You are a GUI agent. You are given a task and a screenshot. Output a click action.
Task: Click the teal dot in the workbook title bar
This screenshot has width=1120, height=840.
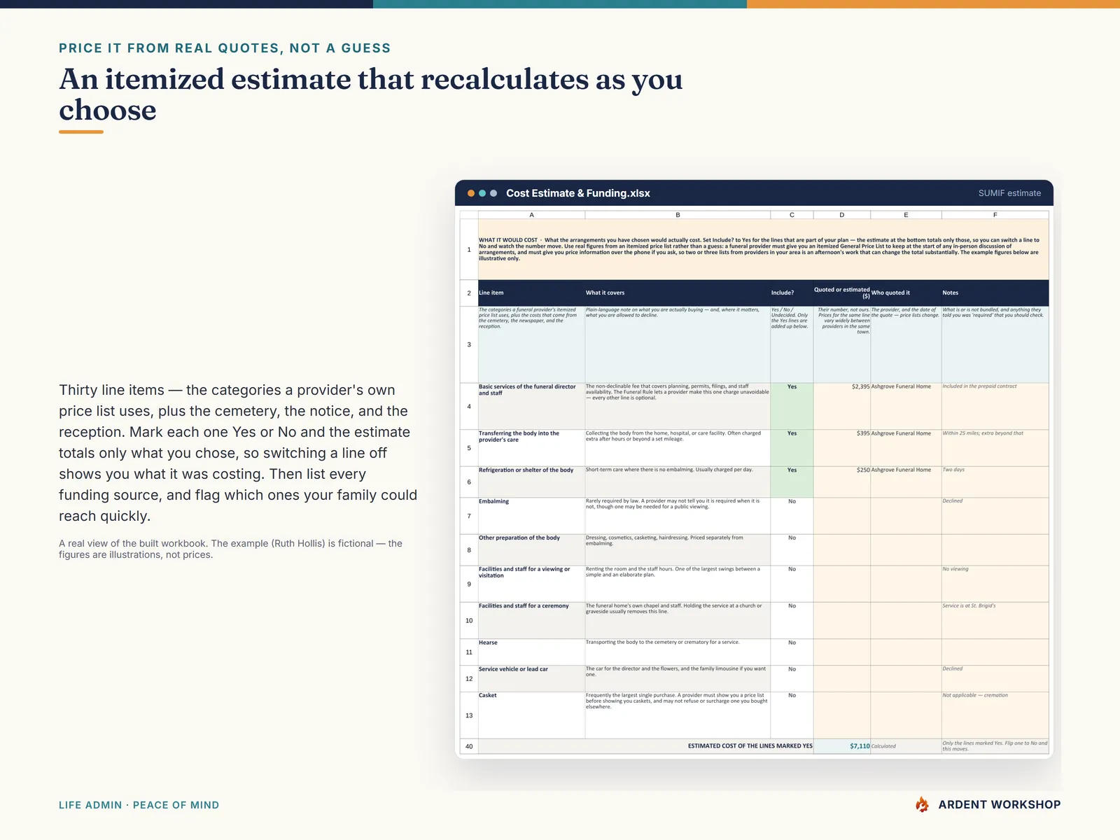pos(482,193)
